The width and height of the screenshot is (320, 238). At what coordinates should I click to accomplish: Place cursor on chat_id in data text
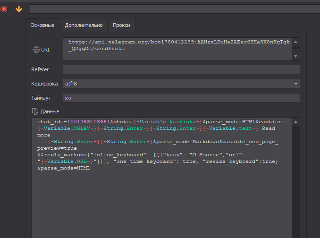coord(49,122)
